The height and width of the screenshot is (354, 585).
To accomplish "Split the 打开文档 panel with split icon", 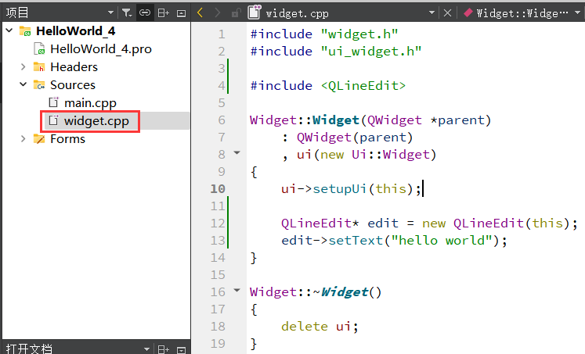I will click(x=164, y=349).
